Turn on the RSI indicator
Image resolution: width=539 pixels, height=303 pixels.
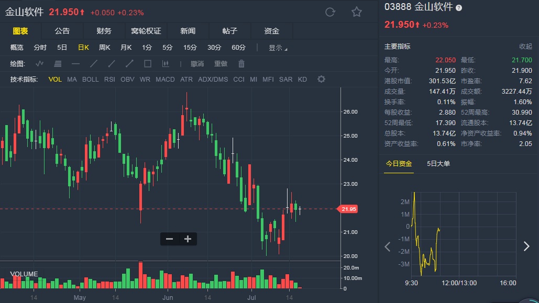[x=109, y=80]
